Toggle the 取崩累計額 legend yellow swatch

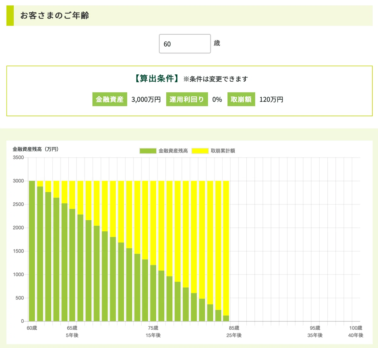coord(200,151)
